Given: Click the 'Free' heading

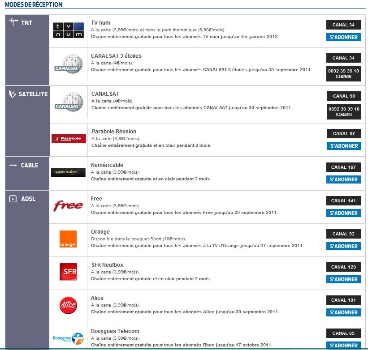Looking at the screenshot, I should point(96,198).
